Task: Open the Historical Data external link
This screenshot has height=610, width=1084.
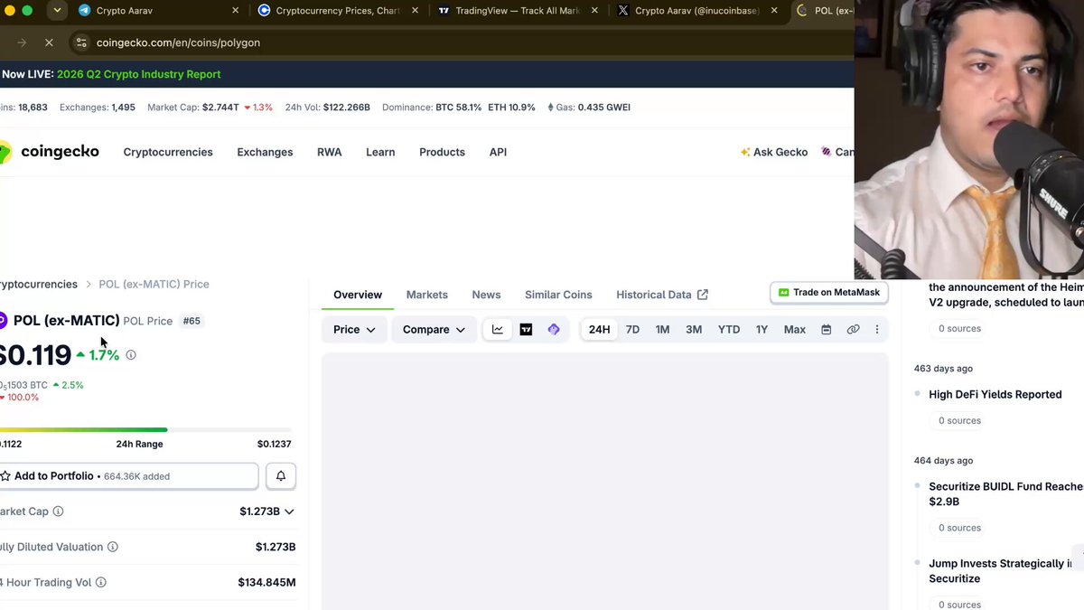Action: (662, 295)
